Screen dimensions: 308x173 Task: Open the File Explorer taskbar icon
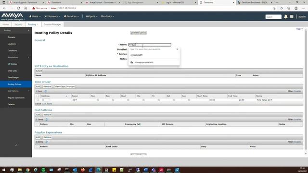pyautogui.click(x=20, y=170)
